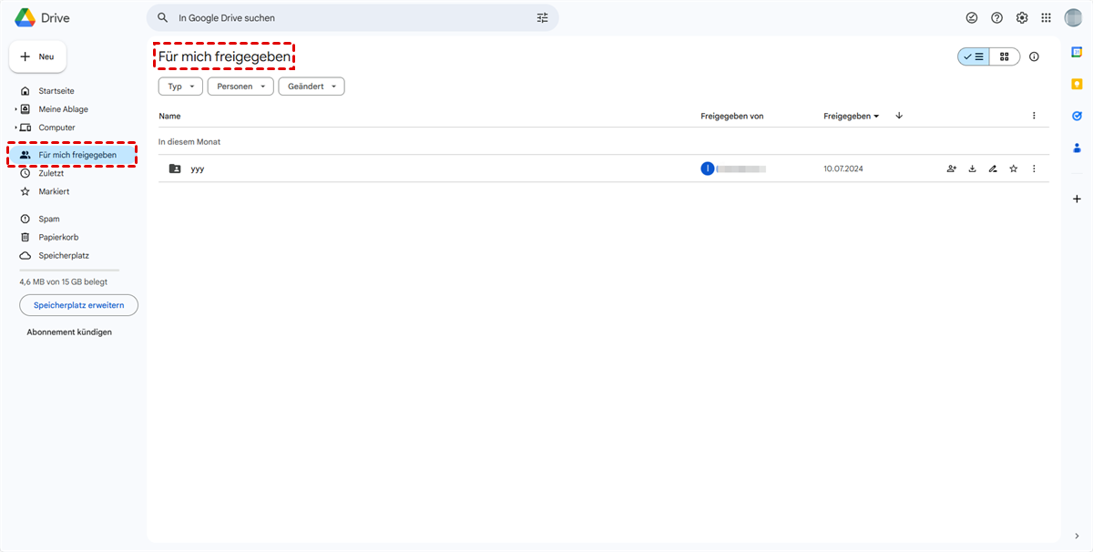Viewport: 1093px width, 552px height.
Task: Open the Personen filter dropdown
Action: (x=240, y=87)
